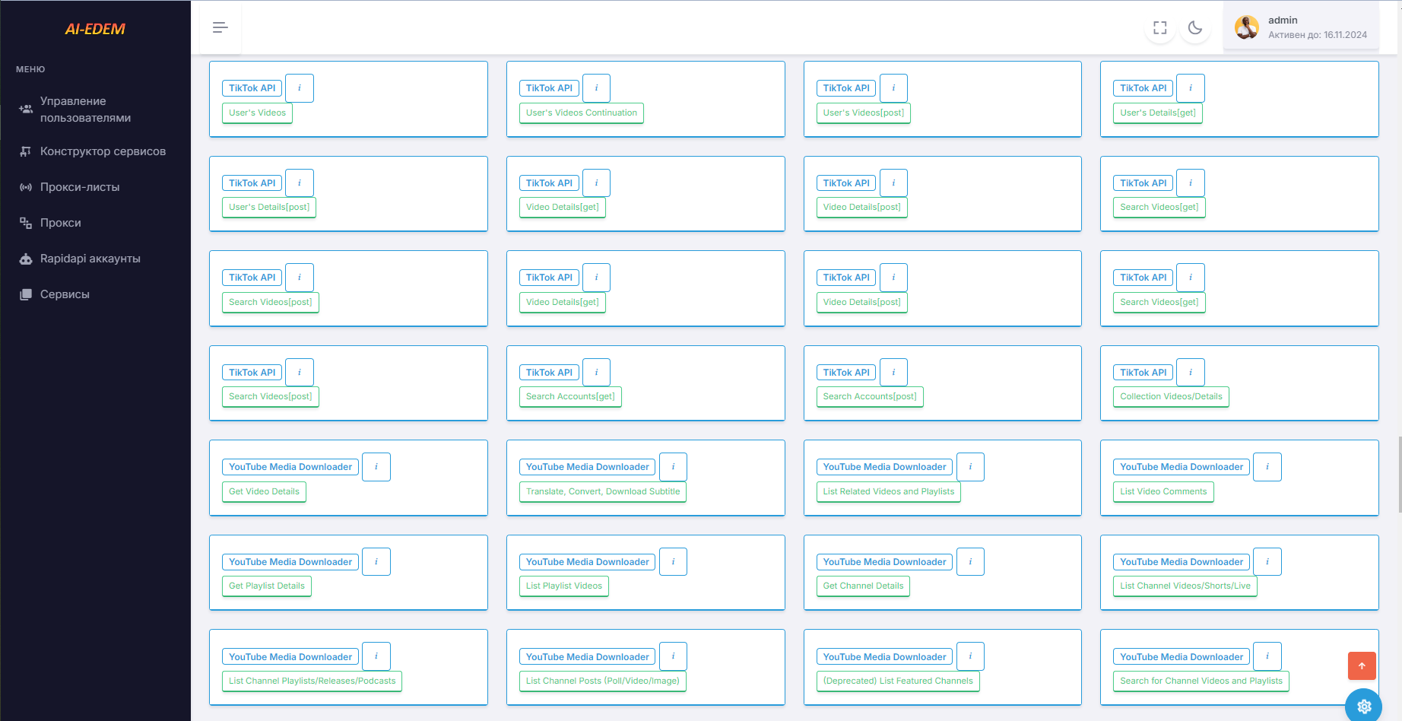Enter fullscreen mode

pyautogui.click(x=1160, y=28)
